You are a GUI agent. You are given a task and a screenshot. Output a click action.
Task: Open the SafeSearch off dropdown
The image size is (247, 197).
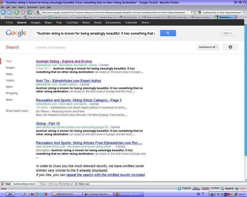tap(208, 47)
